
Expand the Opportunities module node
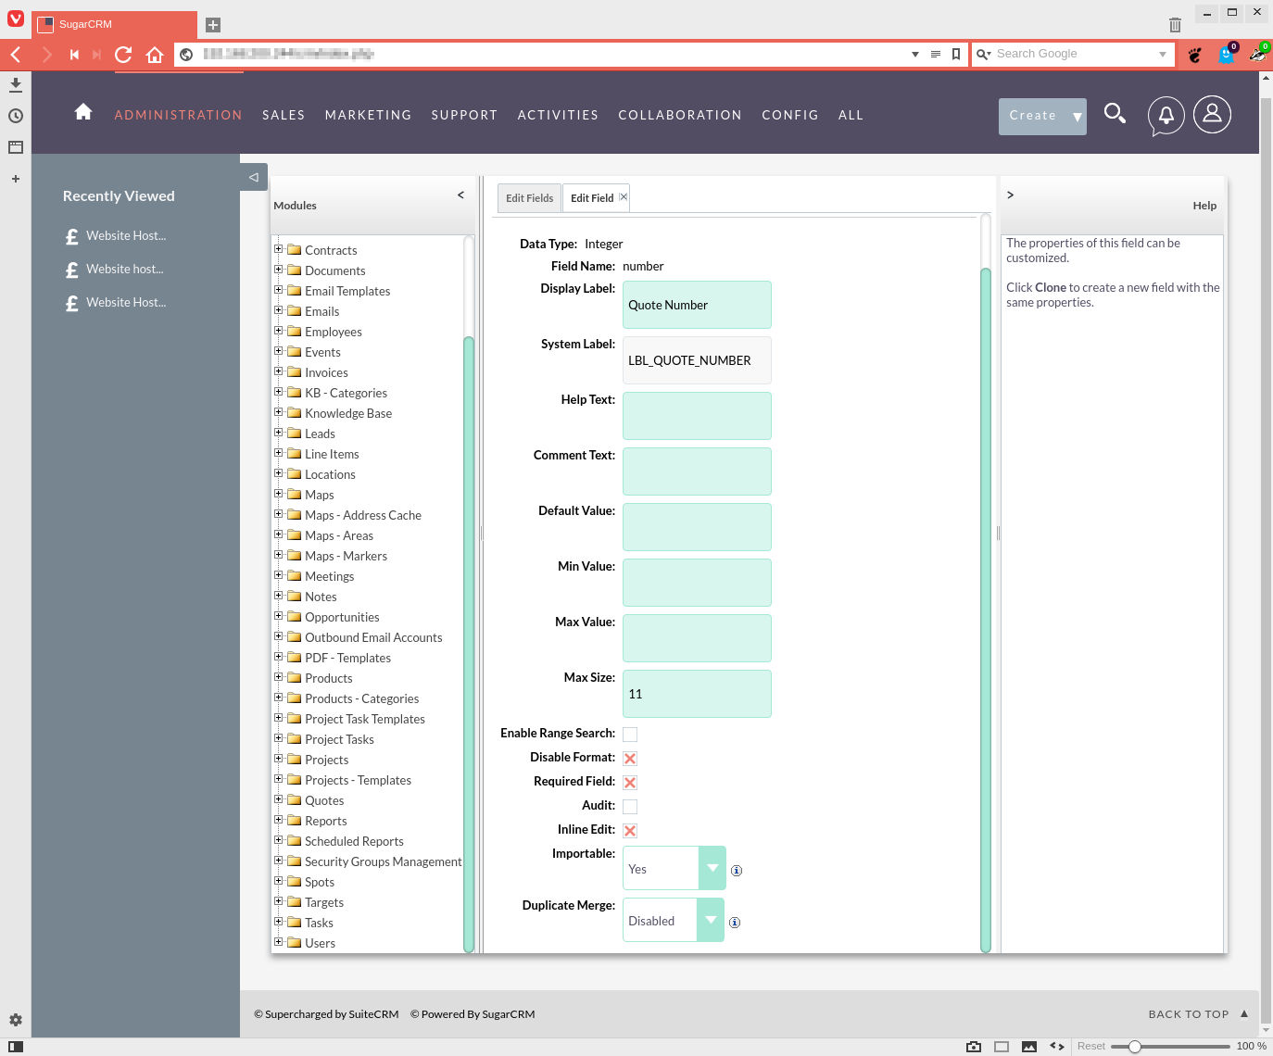pyautogui.click(x=278, y=615)
